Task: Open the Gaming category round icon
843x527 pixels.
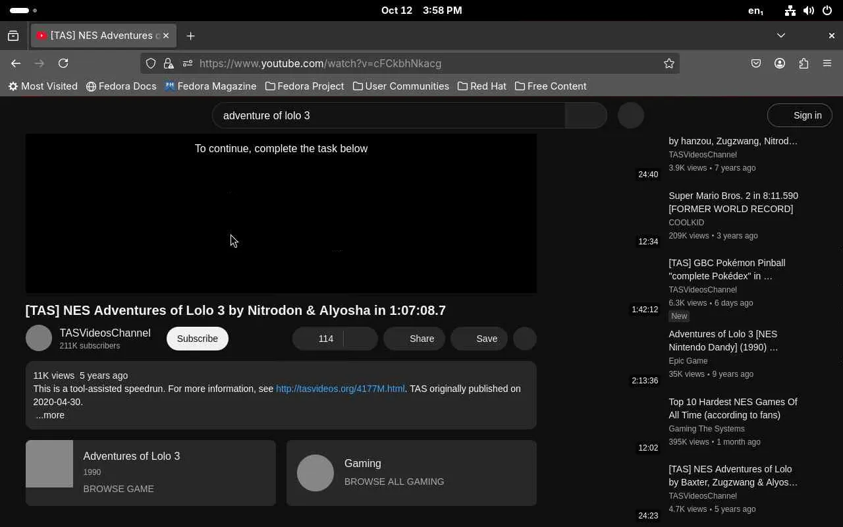Action: pos(315,473)
